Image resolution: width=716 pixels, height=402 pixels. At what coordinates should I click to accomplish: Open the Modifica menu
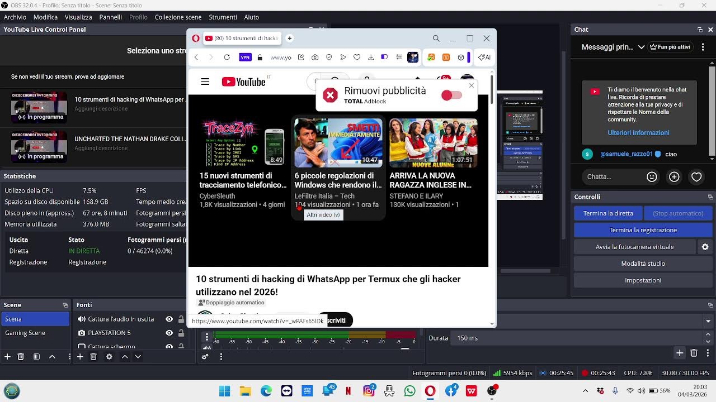(x=45, y=17)
